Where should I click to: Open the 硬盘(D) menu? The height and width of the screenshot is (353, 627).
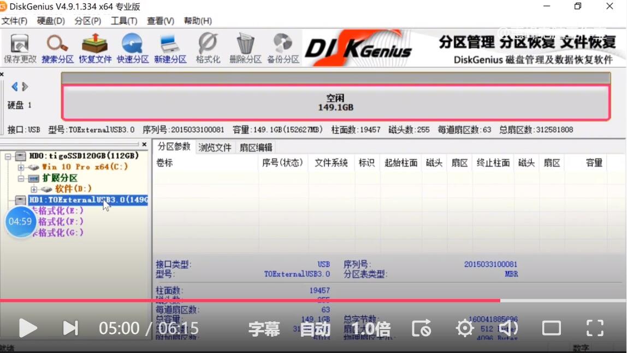pos(51,21)
